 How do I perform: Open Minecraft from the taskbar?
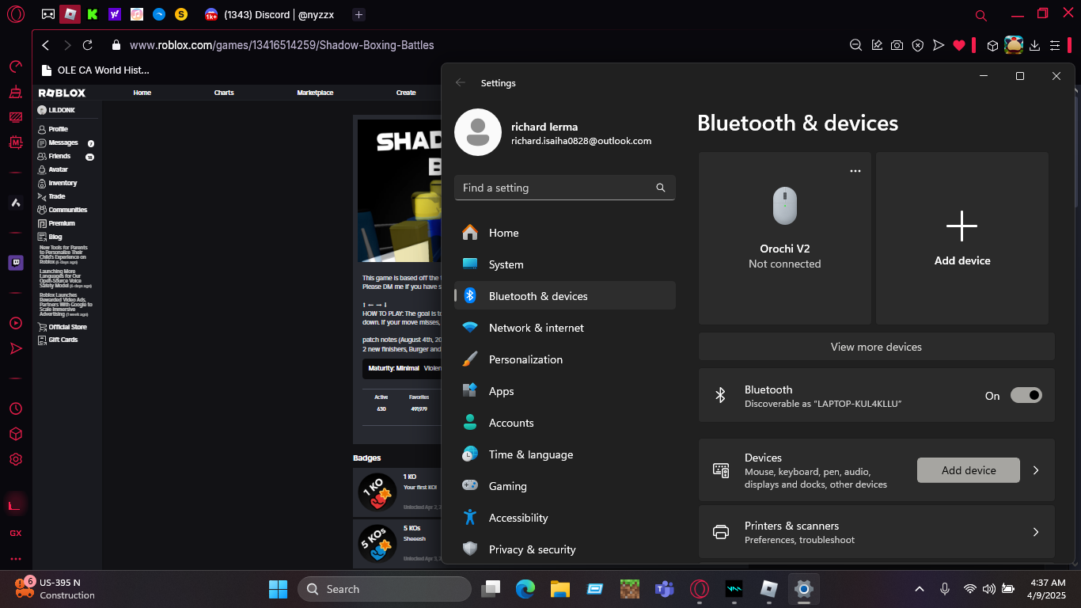click(629, 589)
